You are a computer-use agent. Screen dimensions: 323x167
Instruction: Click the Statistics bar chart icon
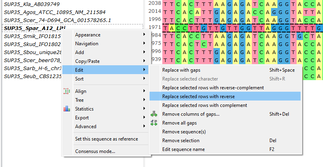click(x=67, y=109)
